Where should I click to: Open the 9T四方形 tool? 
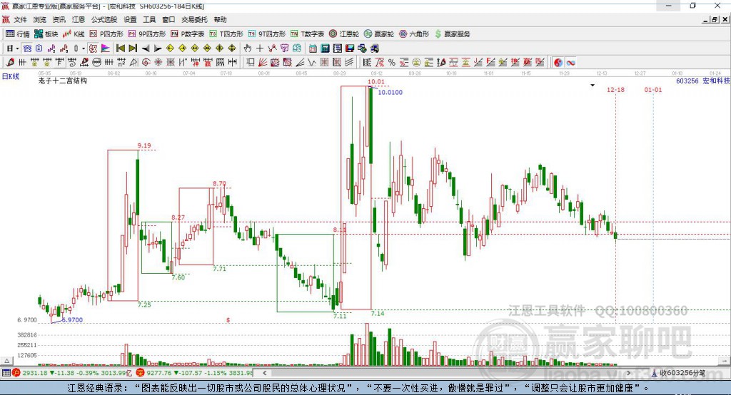coord(267,34)
